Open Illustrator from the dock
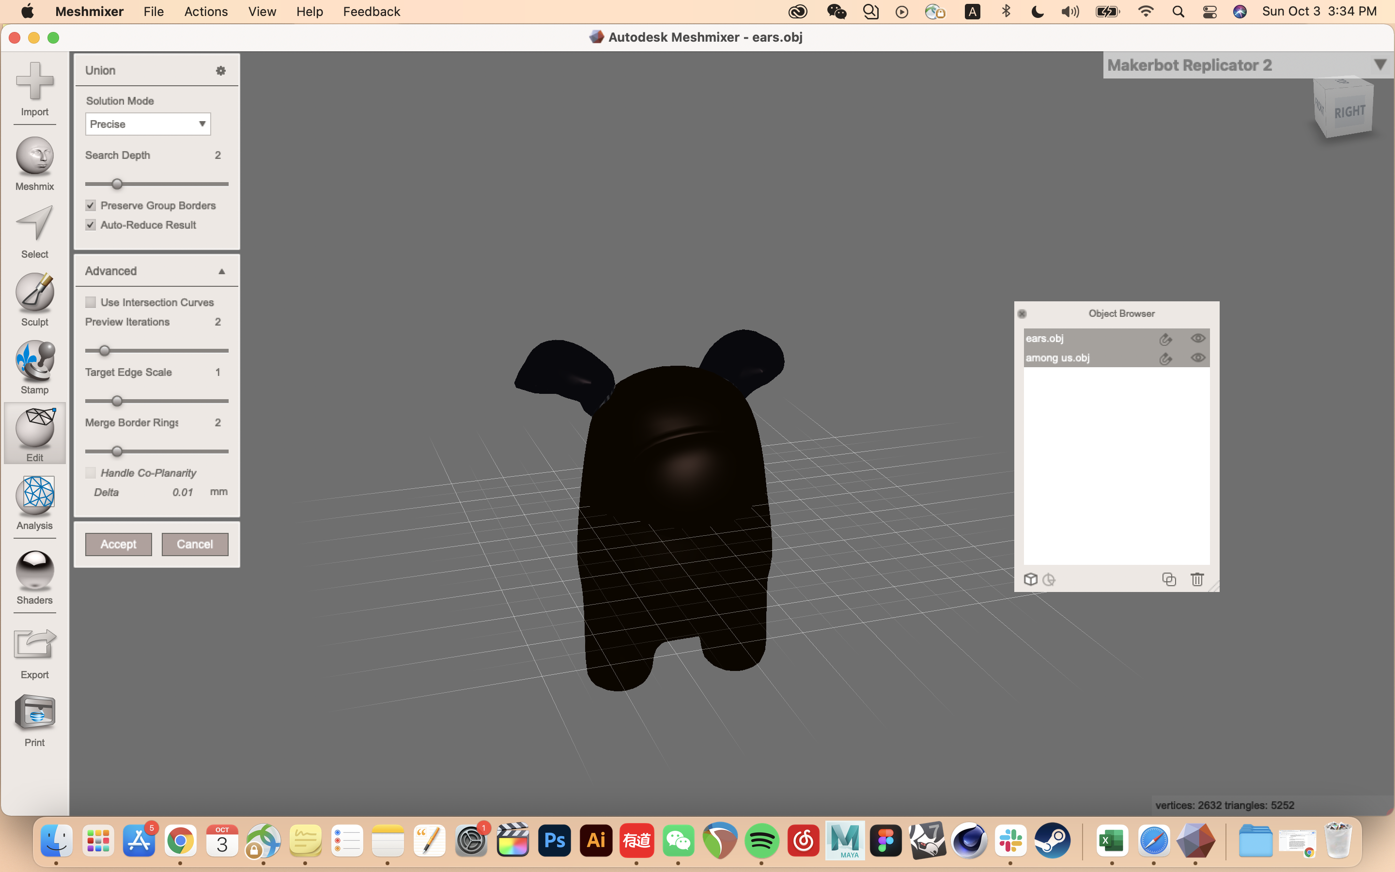The height and width of the screenshot is (872, 1395). 595,841
